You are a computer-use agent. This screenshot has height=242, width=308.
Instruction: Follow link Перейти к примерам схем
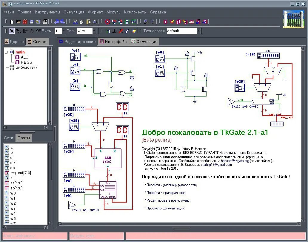tap(166, 193)
